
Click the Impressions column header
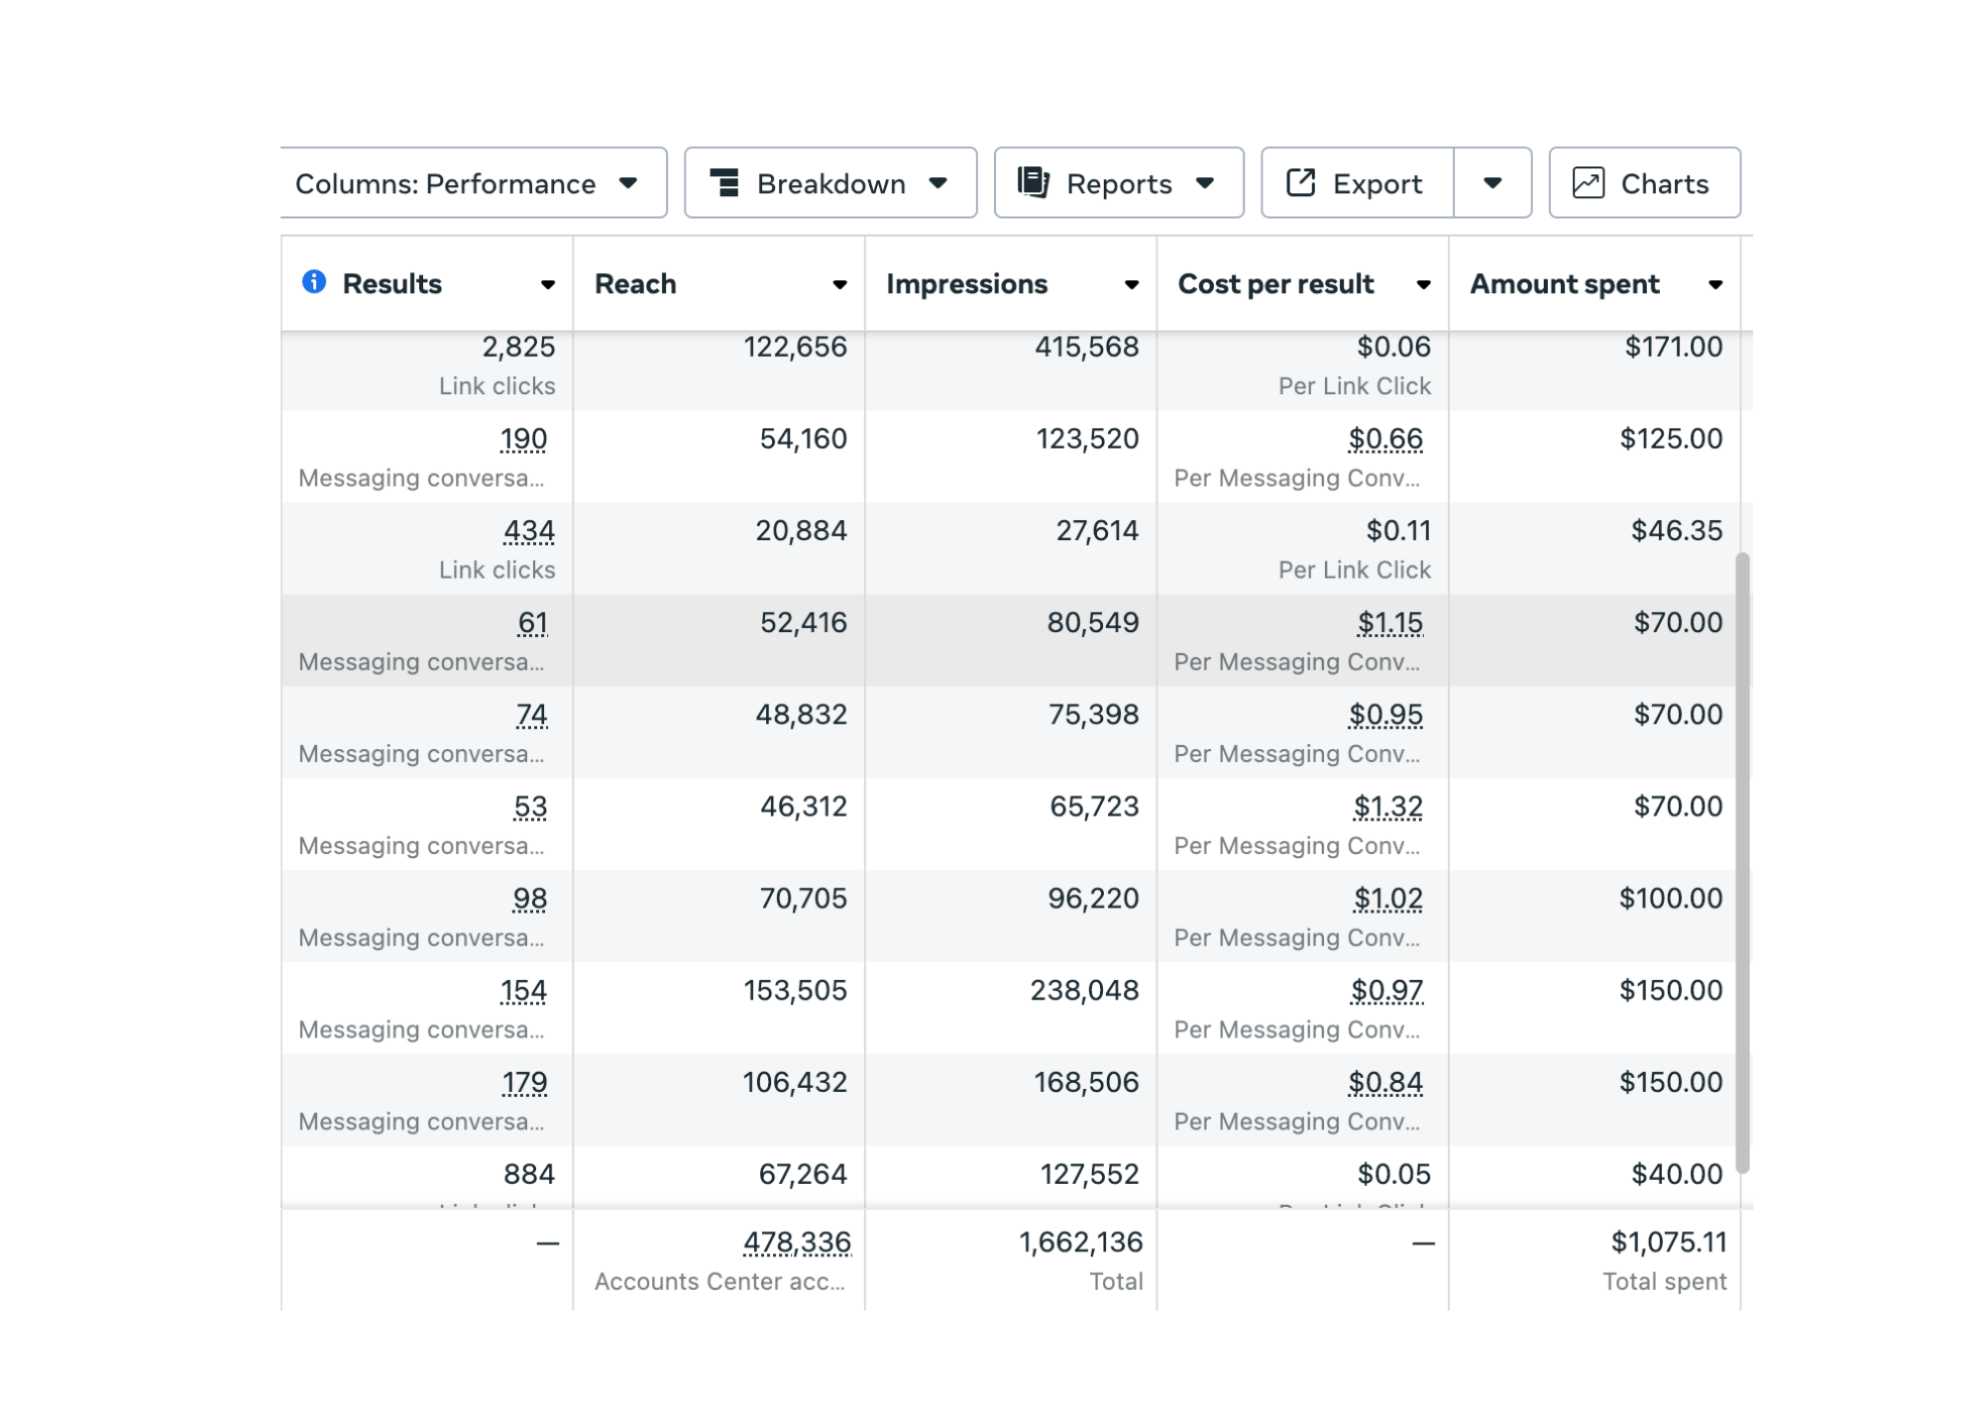(x=966, y=284)
